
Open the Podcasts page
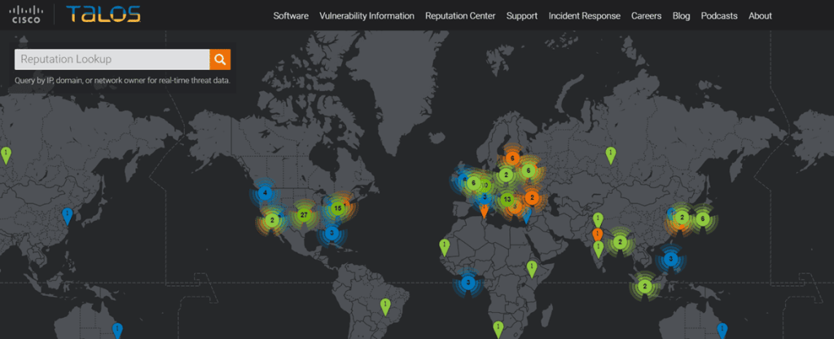[x=719, y=15]
